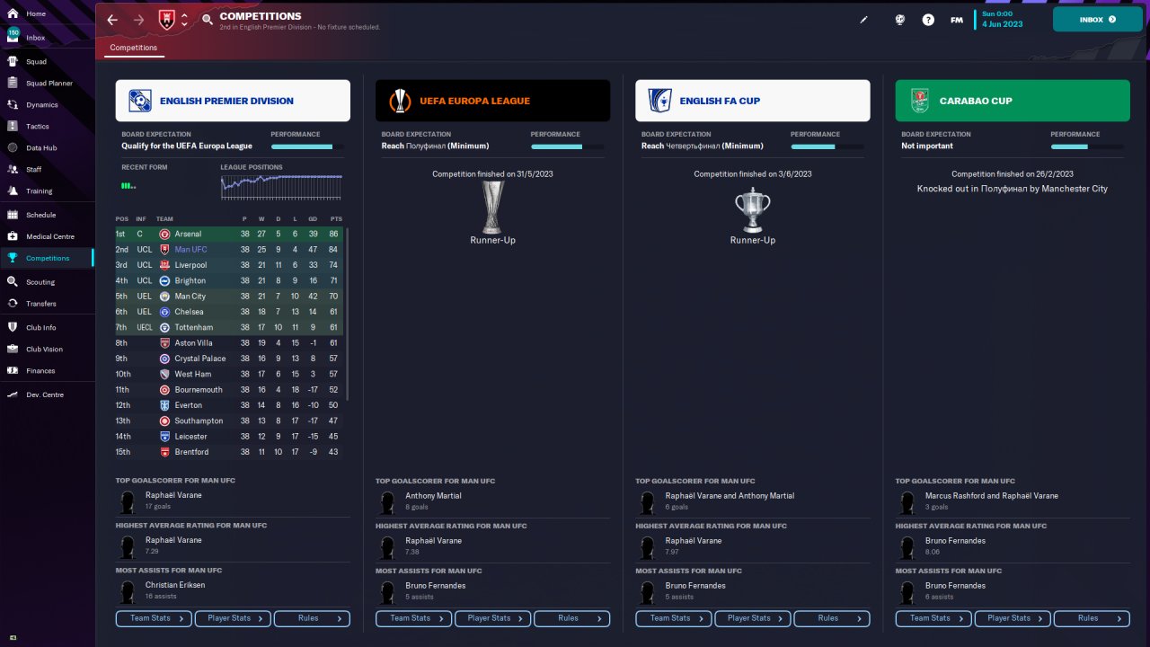This screenshot has width=1150, height=647.
Task: Open Squad Planner in the sidebar
Action: coord(47,84)
